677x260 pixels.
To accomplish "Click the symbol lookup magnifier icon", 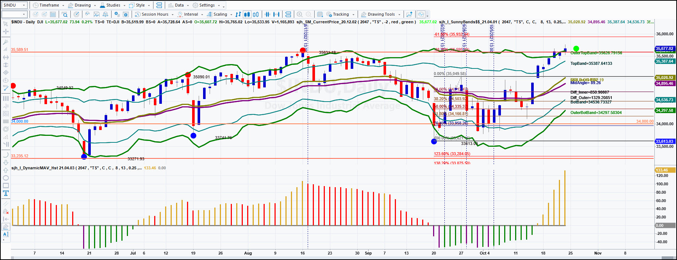I will click(65, 14).
